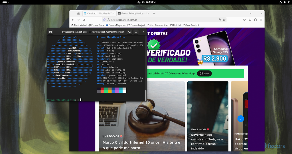The width and height of the screenshot is (292, 154).
Task: Click 'Memory: 697MiB / 1959MiB' line
Action: point(111,84)
